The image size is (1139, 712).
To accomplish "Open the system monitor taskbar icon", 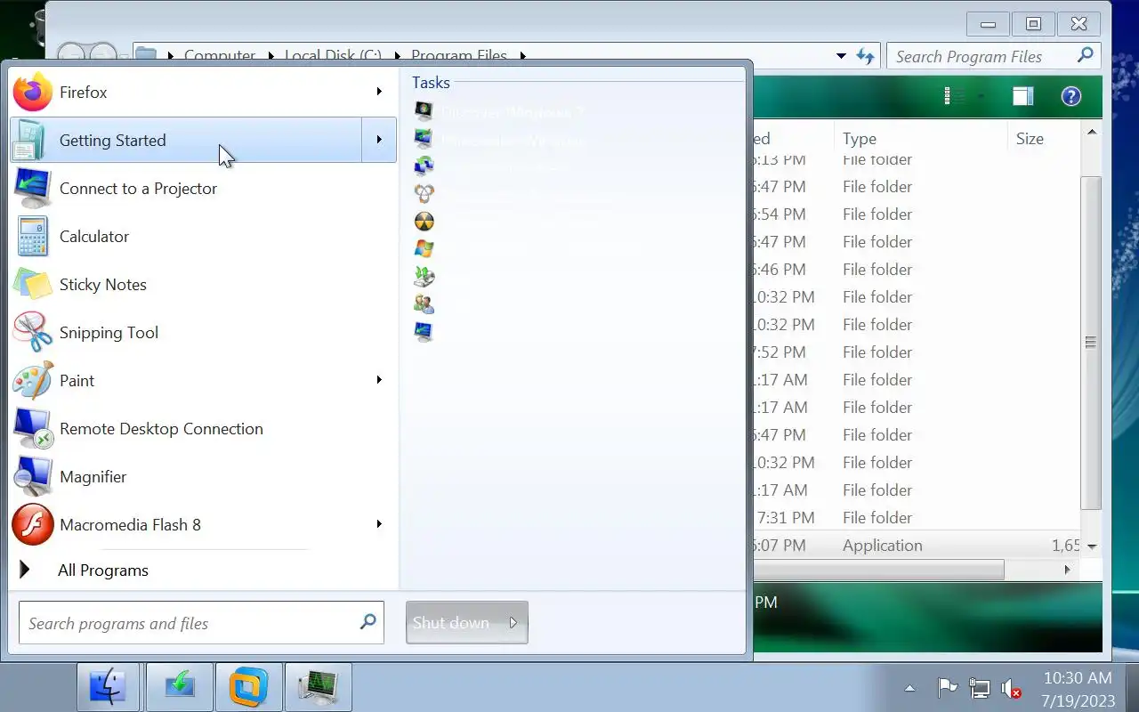I will click(319, 687).
